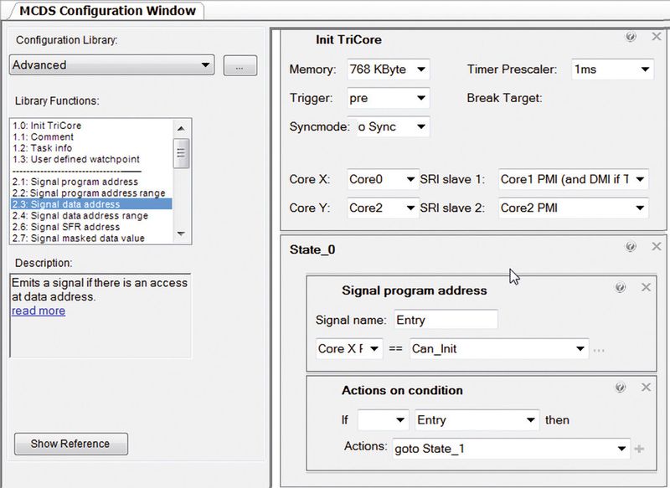The image size is (670, 488).
Task: Open help for Actions on condition block
Action: pyautogui.click(x=620, y=388)
